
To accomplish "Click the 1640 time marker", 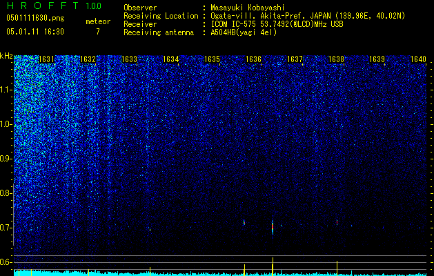I will 419,59.
